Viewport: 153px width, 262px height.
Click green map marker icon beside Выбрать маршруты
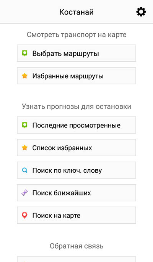point(25,53)
